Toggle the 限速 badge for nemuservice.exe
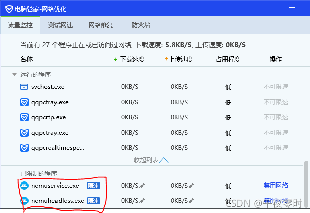 [x=93, y=186]
